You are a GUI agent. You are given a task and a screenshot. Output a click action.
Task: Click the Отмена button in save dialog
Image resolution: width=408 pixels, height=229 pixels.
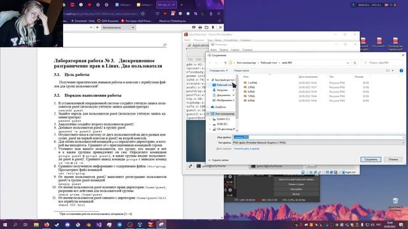coord(393,160)
